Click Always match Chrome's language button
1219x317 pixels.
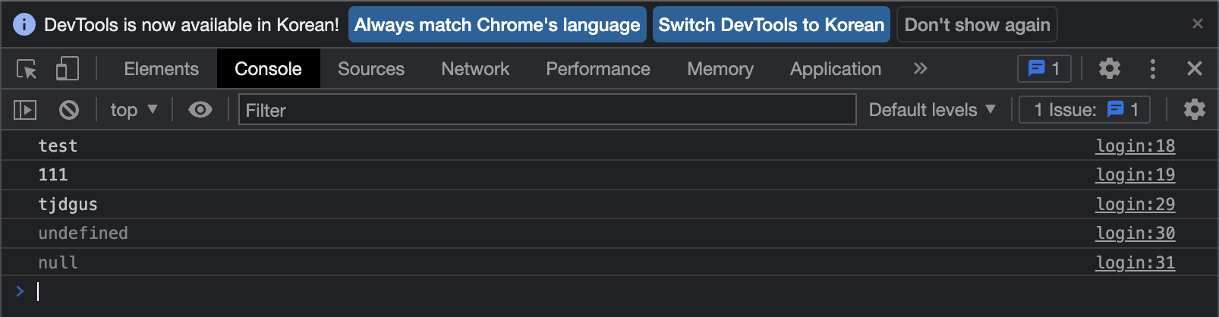point(497,25)
